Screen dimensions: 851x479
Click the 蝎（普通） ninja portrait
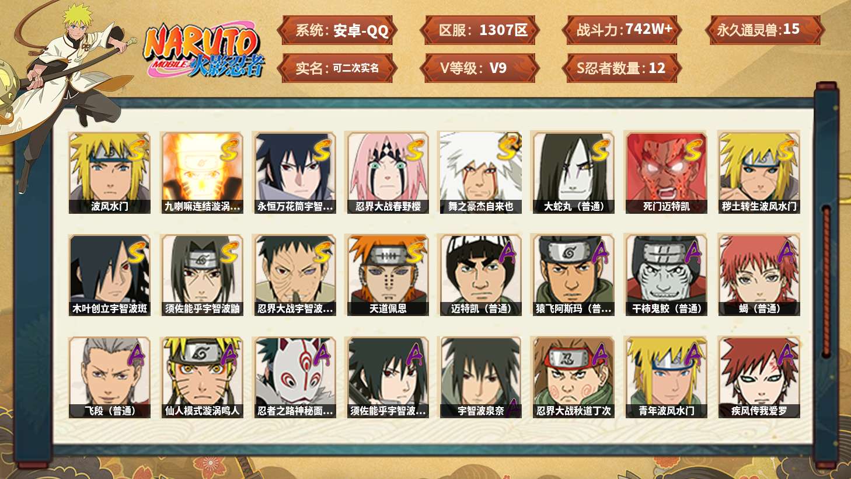[x=759, y=275]
